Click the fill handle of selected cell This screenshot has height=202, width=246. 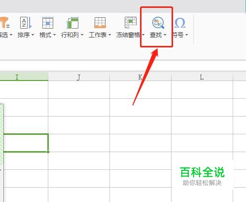click(48, 152)
